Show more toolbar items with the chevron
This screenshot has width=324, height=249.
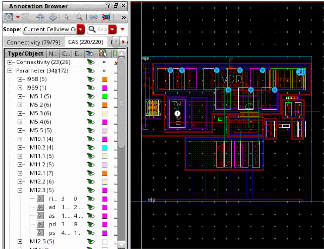124,17
